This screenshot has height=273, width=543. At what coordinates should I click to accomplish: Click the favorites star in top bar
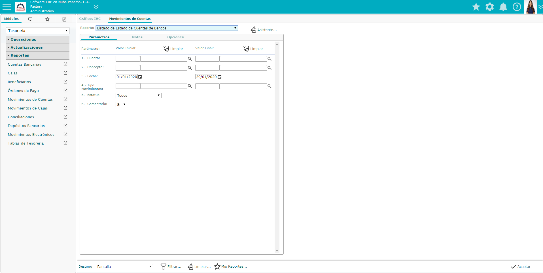pyautogui.click(x=476, y=7)
